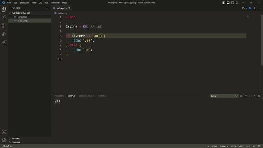Viewport: 263px width, 148px height.
Task: Toggle the bottom panel layout icon
Action: coord(228,2)
